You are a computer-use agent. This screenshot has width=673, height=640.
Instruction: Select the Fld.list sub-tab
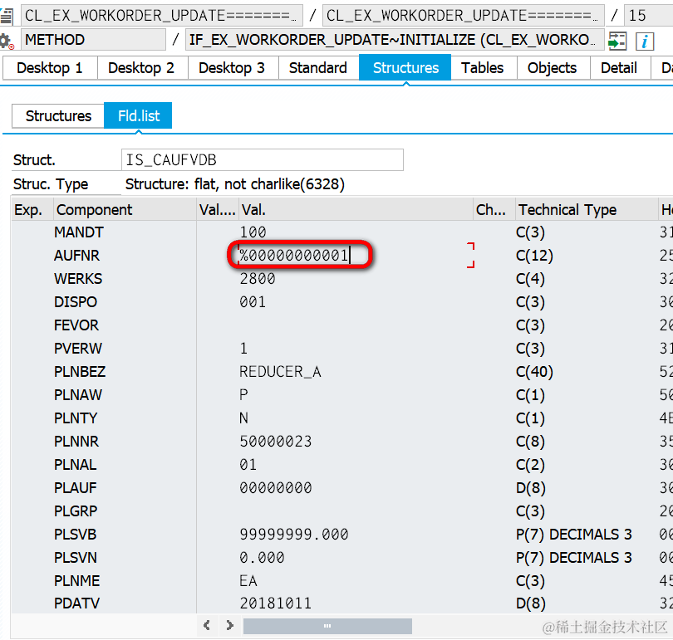coord(139,115)
